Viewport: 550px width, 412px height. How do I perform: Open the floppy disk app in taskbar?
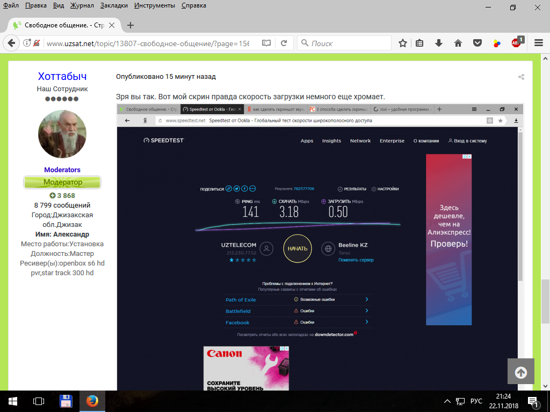click(x=66, y=401)
